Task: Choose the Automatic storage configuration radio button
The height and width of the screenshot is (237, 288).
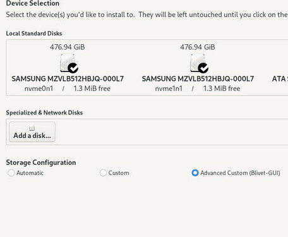Action: pos(11,173)
